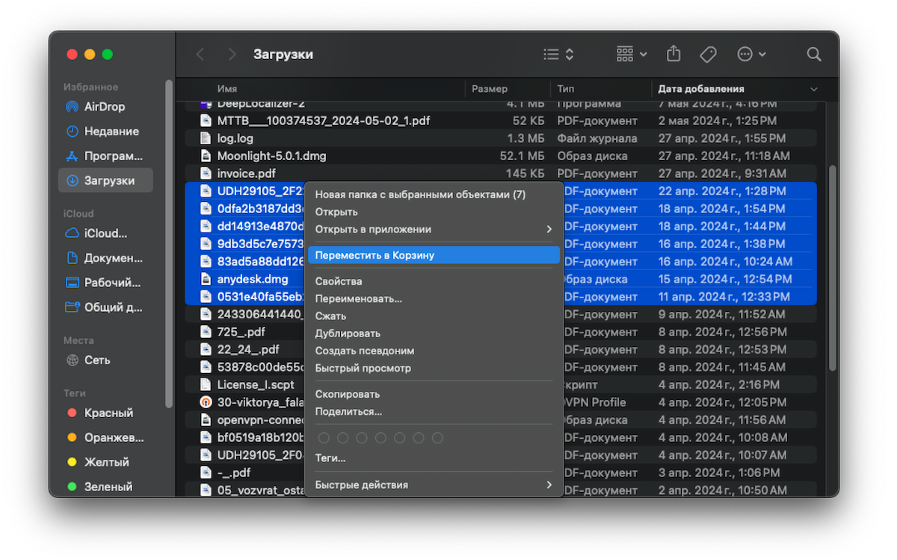Click date 22 апр. 2024 г., 1:28 PM
Screen dimensions: 897x560
pyautogui.click(x=722, y=191)
